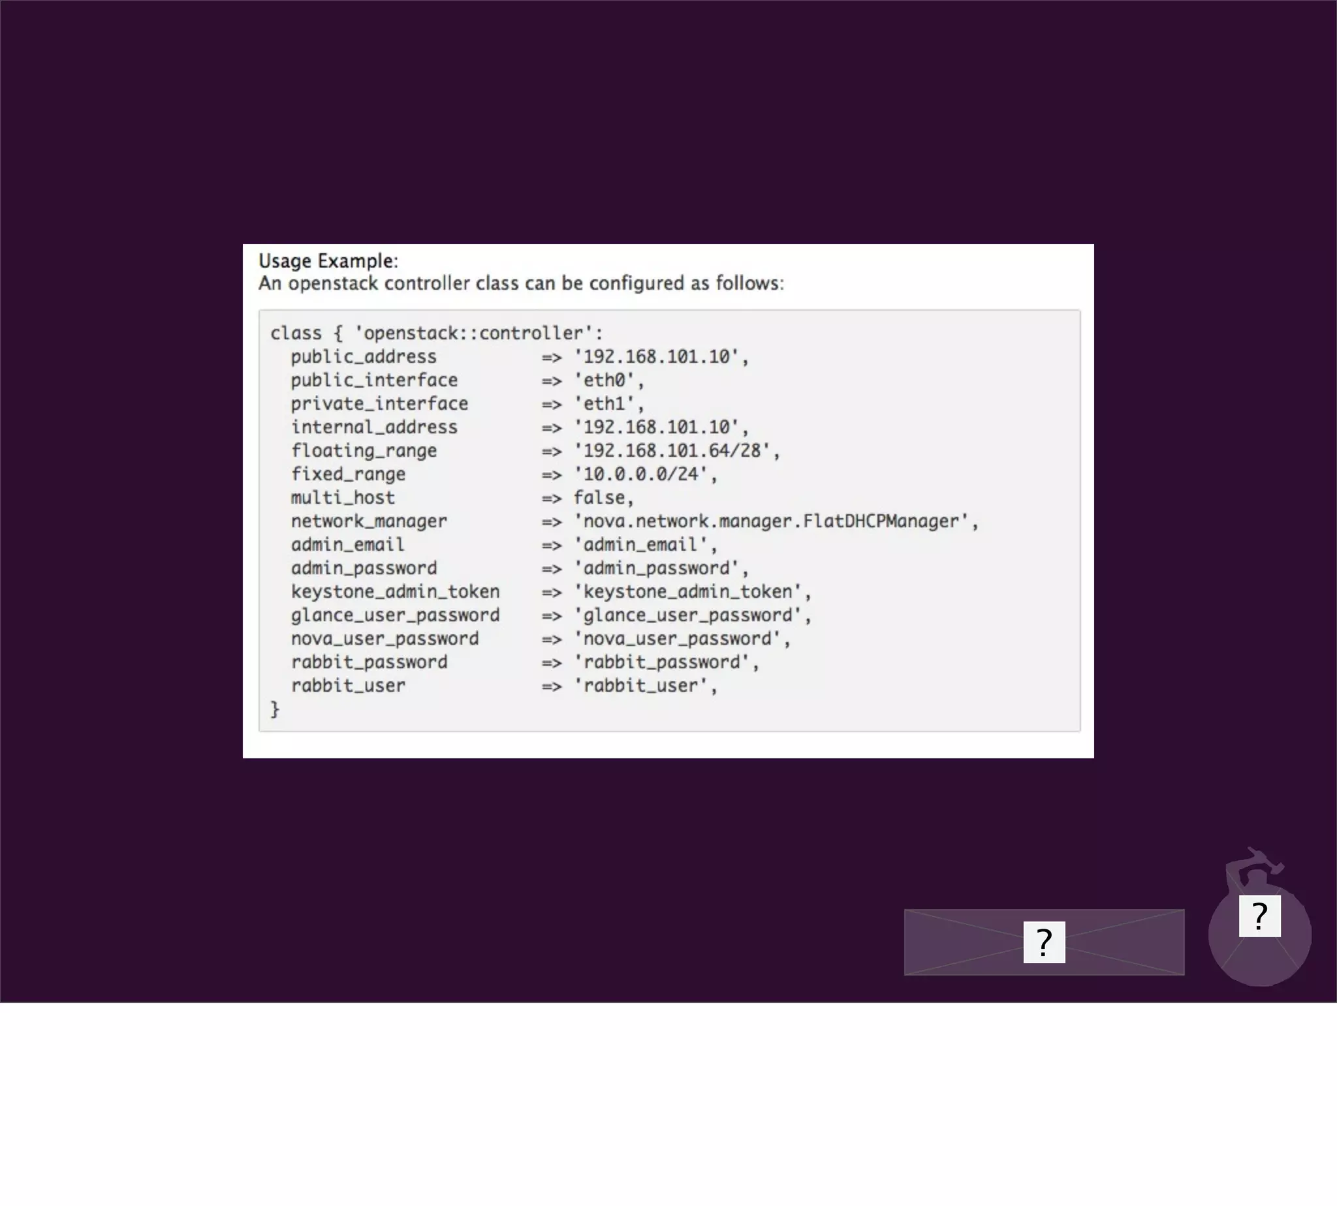The image size is (1337, 1206).
Task: Click the round purple logo placeholder
Action: (x=1259, y=961)
